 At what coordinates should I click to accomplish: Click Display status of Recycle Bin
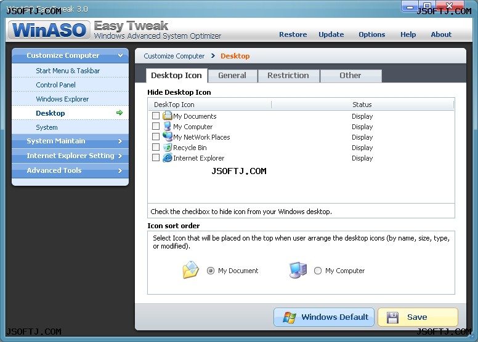[x=362, y=148]
